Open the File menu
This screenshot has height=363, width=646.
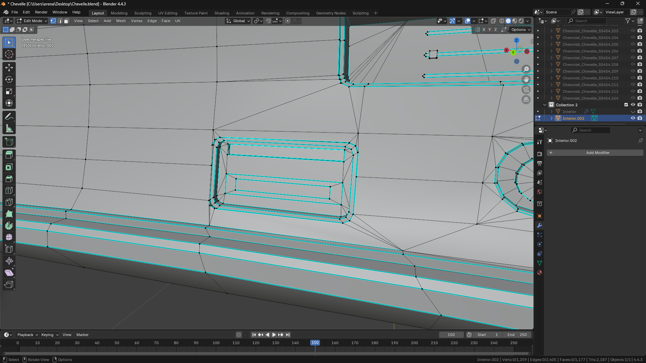(14, 12)
